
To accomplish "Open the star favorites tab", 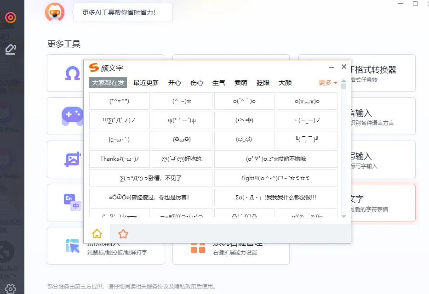I will coord(123,234).
